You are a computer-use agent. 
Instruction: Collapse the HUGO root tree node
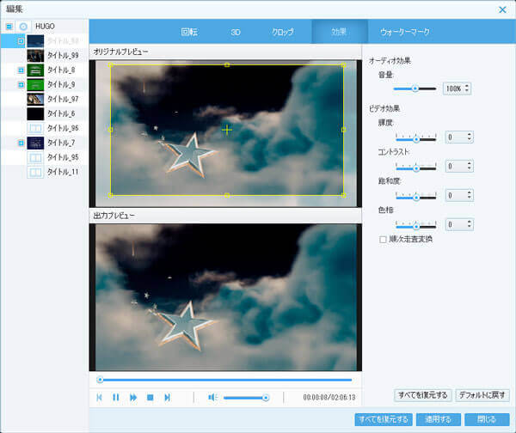point(9,27)
